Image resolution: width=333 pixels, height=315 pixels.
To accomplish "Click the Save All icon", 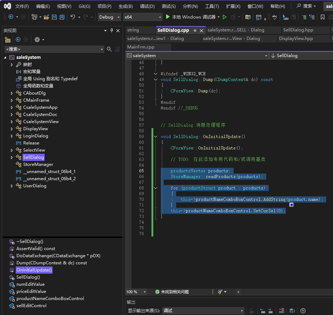I will pos(62,17).
